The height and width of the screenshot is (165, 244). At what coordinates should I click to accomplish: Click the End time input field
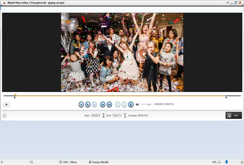118,115
